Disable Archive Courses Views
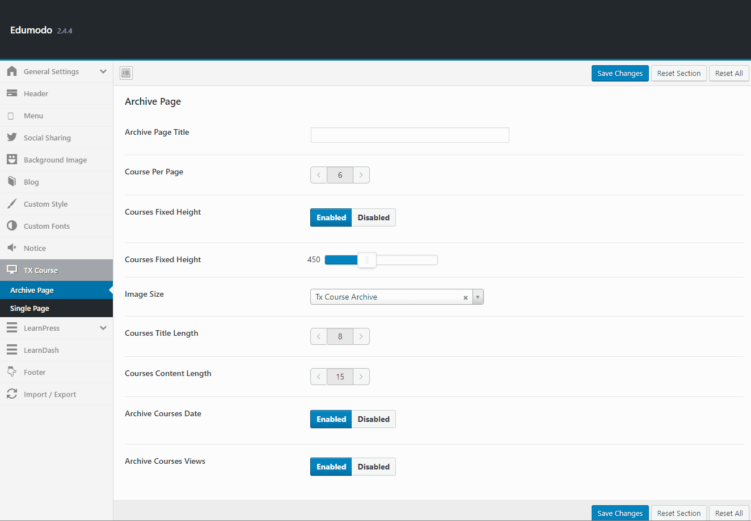This screenshot has width=751, height=521. 373,466
